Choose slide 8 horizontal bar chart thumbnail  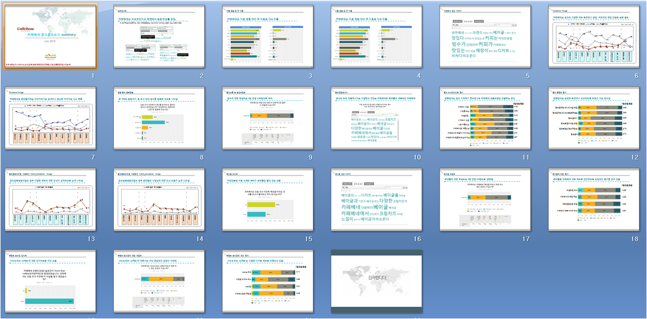pos(159,118)
